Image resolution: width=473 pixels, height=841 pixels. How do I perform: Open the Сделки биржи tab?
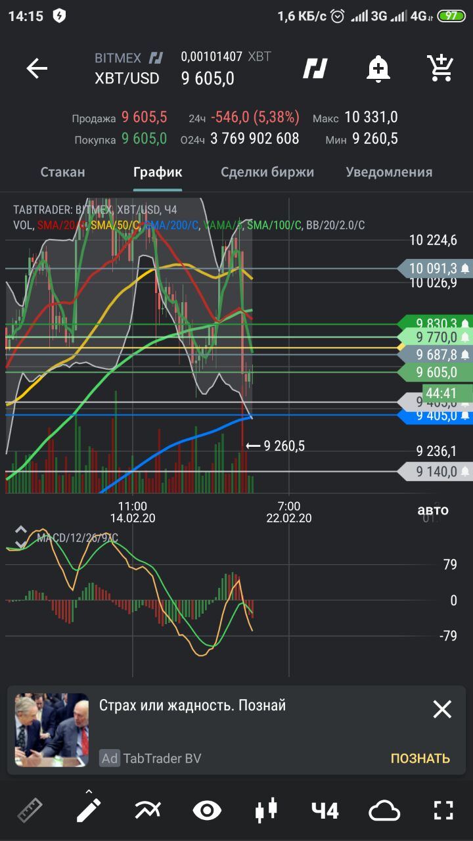pyautogui.click(x=267, y=172)
